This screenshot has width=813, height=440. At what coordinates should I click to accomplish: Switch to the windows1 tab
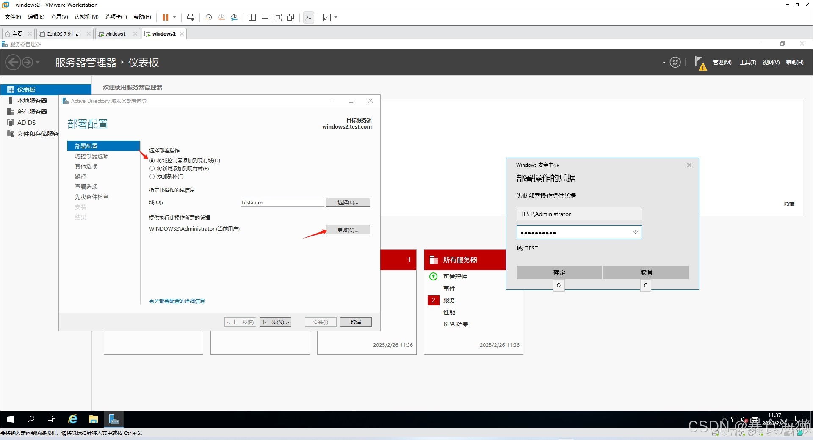[116, 34]
